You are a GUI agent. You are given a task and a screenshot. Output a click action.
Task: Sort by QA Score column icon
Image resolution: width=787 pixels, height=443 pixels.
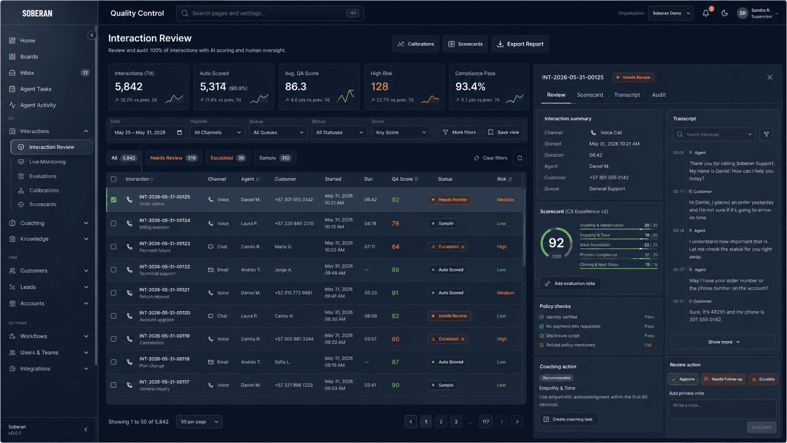coord(416,179)
